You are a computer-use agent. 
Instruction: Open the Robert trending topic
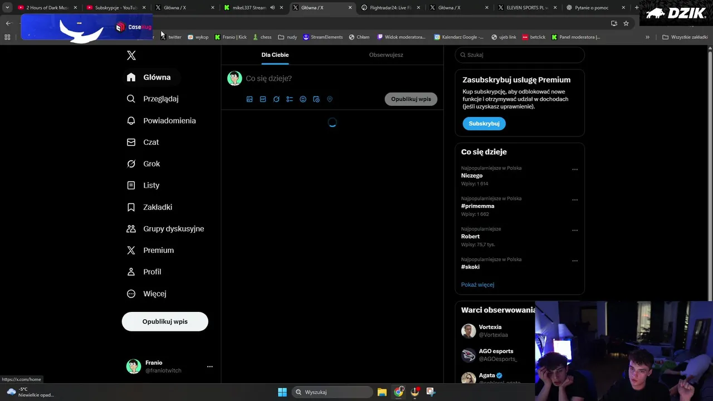pyautogui.click(x=470, y=236)
